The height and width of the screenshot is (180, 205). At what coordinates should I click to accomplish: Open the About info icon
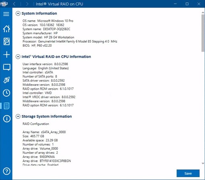[6, 119]
